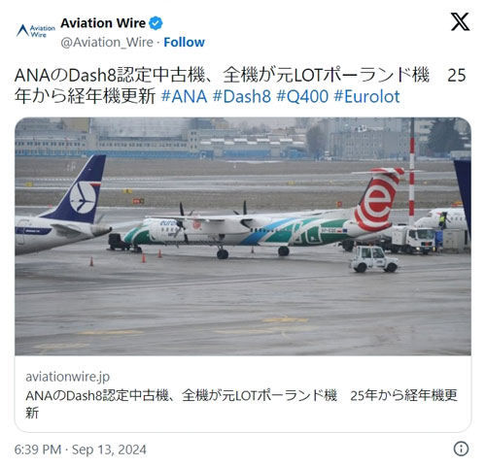Click the red Eurolot 'e' tail in the photo

[378, 201]
